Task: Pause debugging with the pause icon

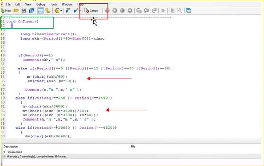Action: click(122, 11)
